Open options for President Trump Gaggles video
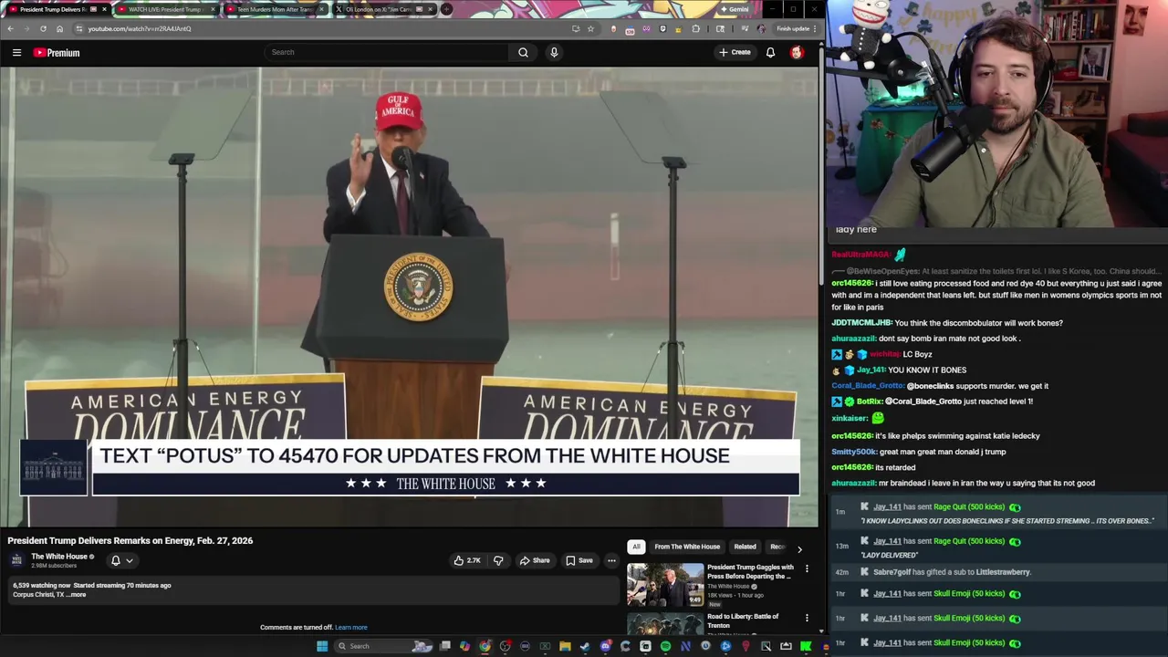 pos(807,568)
